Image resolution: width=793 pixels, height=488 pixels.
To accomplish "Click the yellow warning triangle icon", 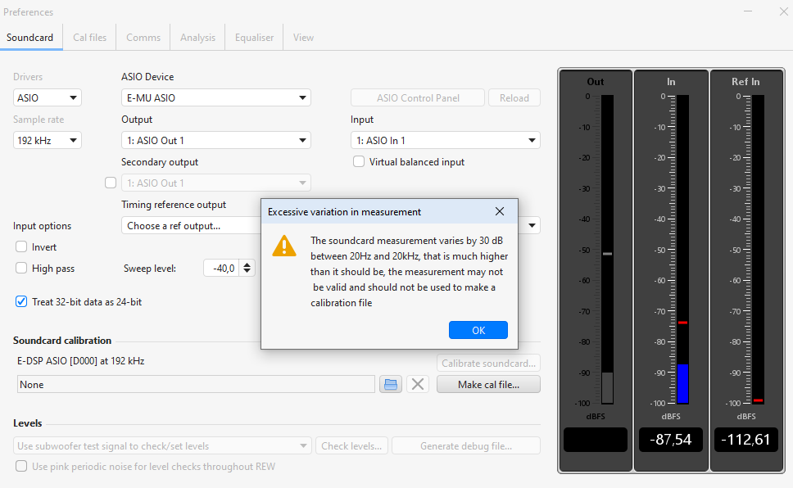I will pos(284,246).
